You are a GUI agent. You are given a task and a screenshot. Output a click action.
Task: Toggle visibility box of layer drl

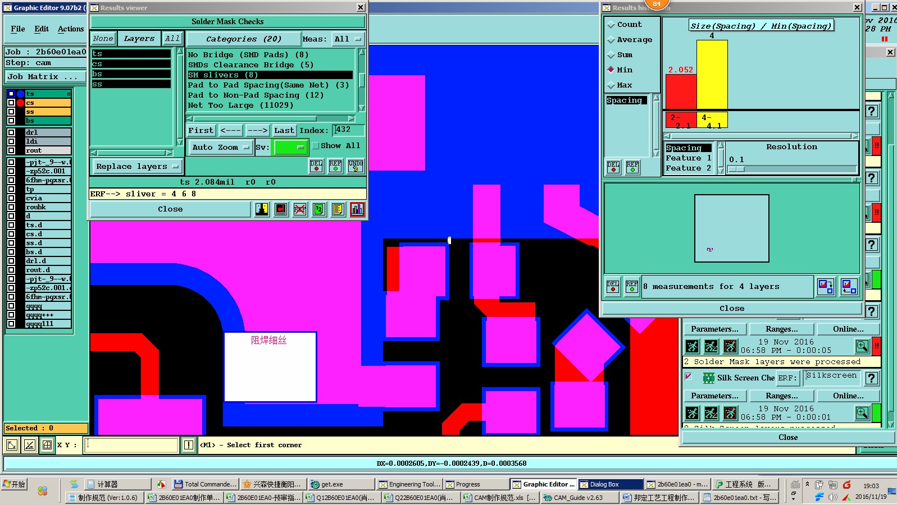[x=11, y=132]
